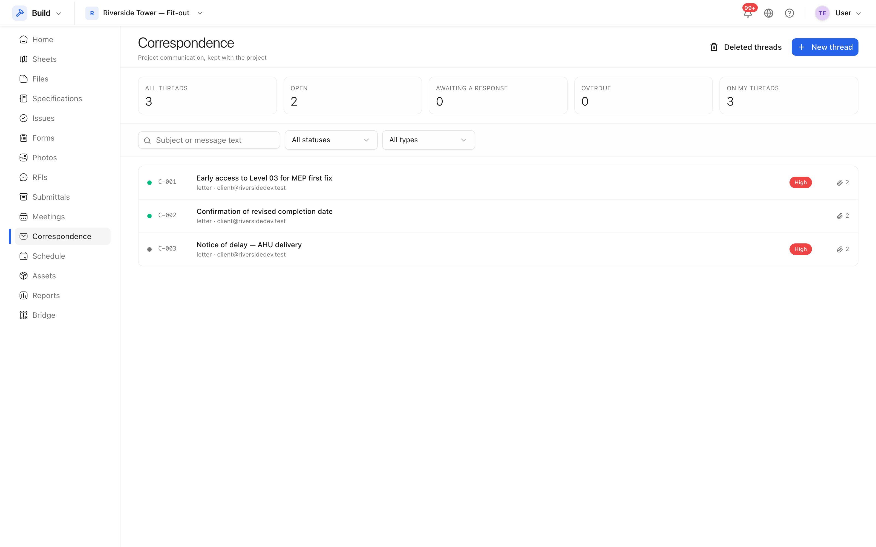The width and height of the screenshot is (876, 547).
Task: Click the Meetings calendar icon
Action: point(24,217)
